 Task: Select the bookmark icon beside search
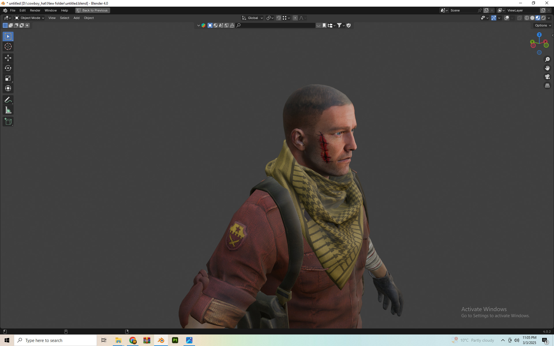click(x=324, y=25)
